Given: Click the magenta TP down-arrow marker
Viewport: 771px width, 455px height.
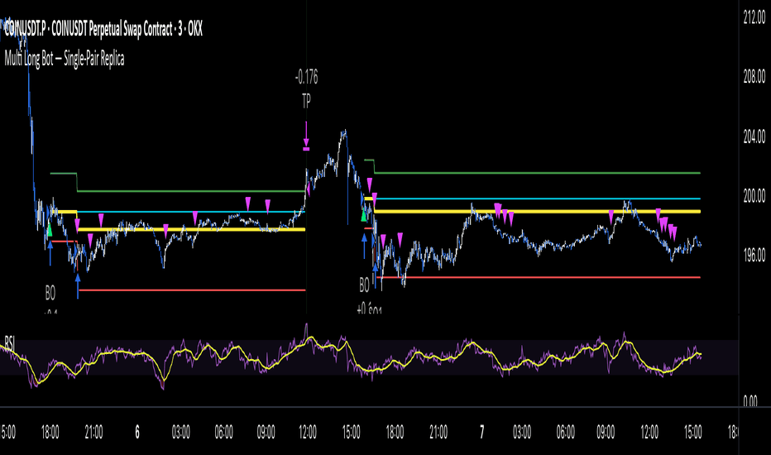Looking at the screenshot, I should (x=306, y=136).
